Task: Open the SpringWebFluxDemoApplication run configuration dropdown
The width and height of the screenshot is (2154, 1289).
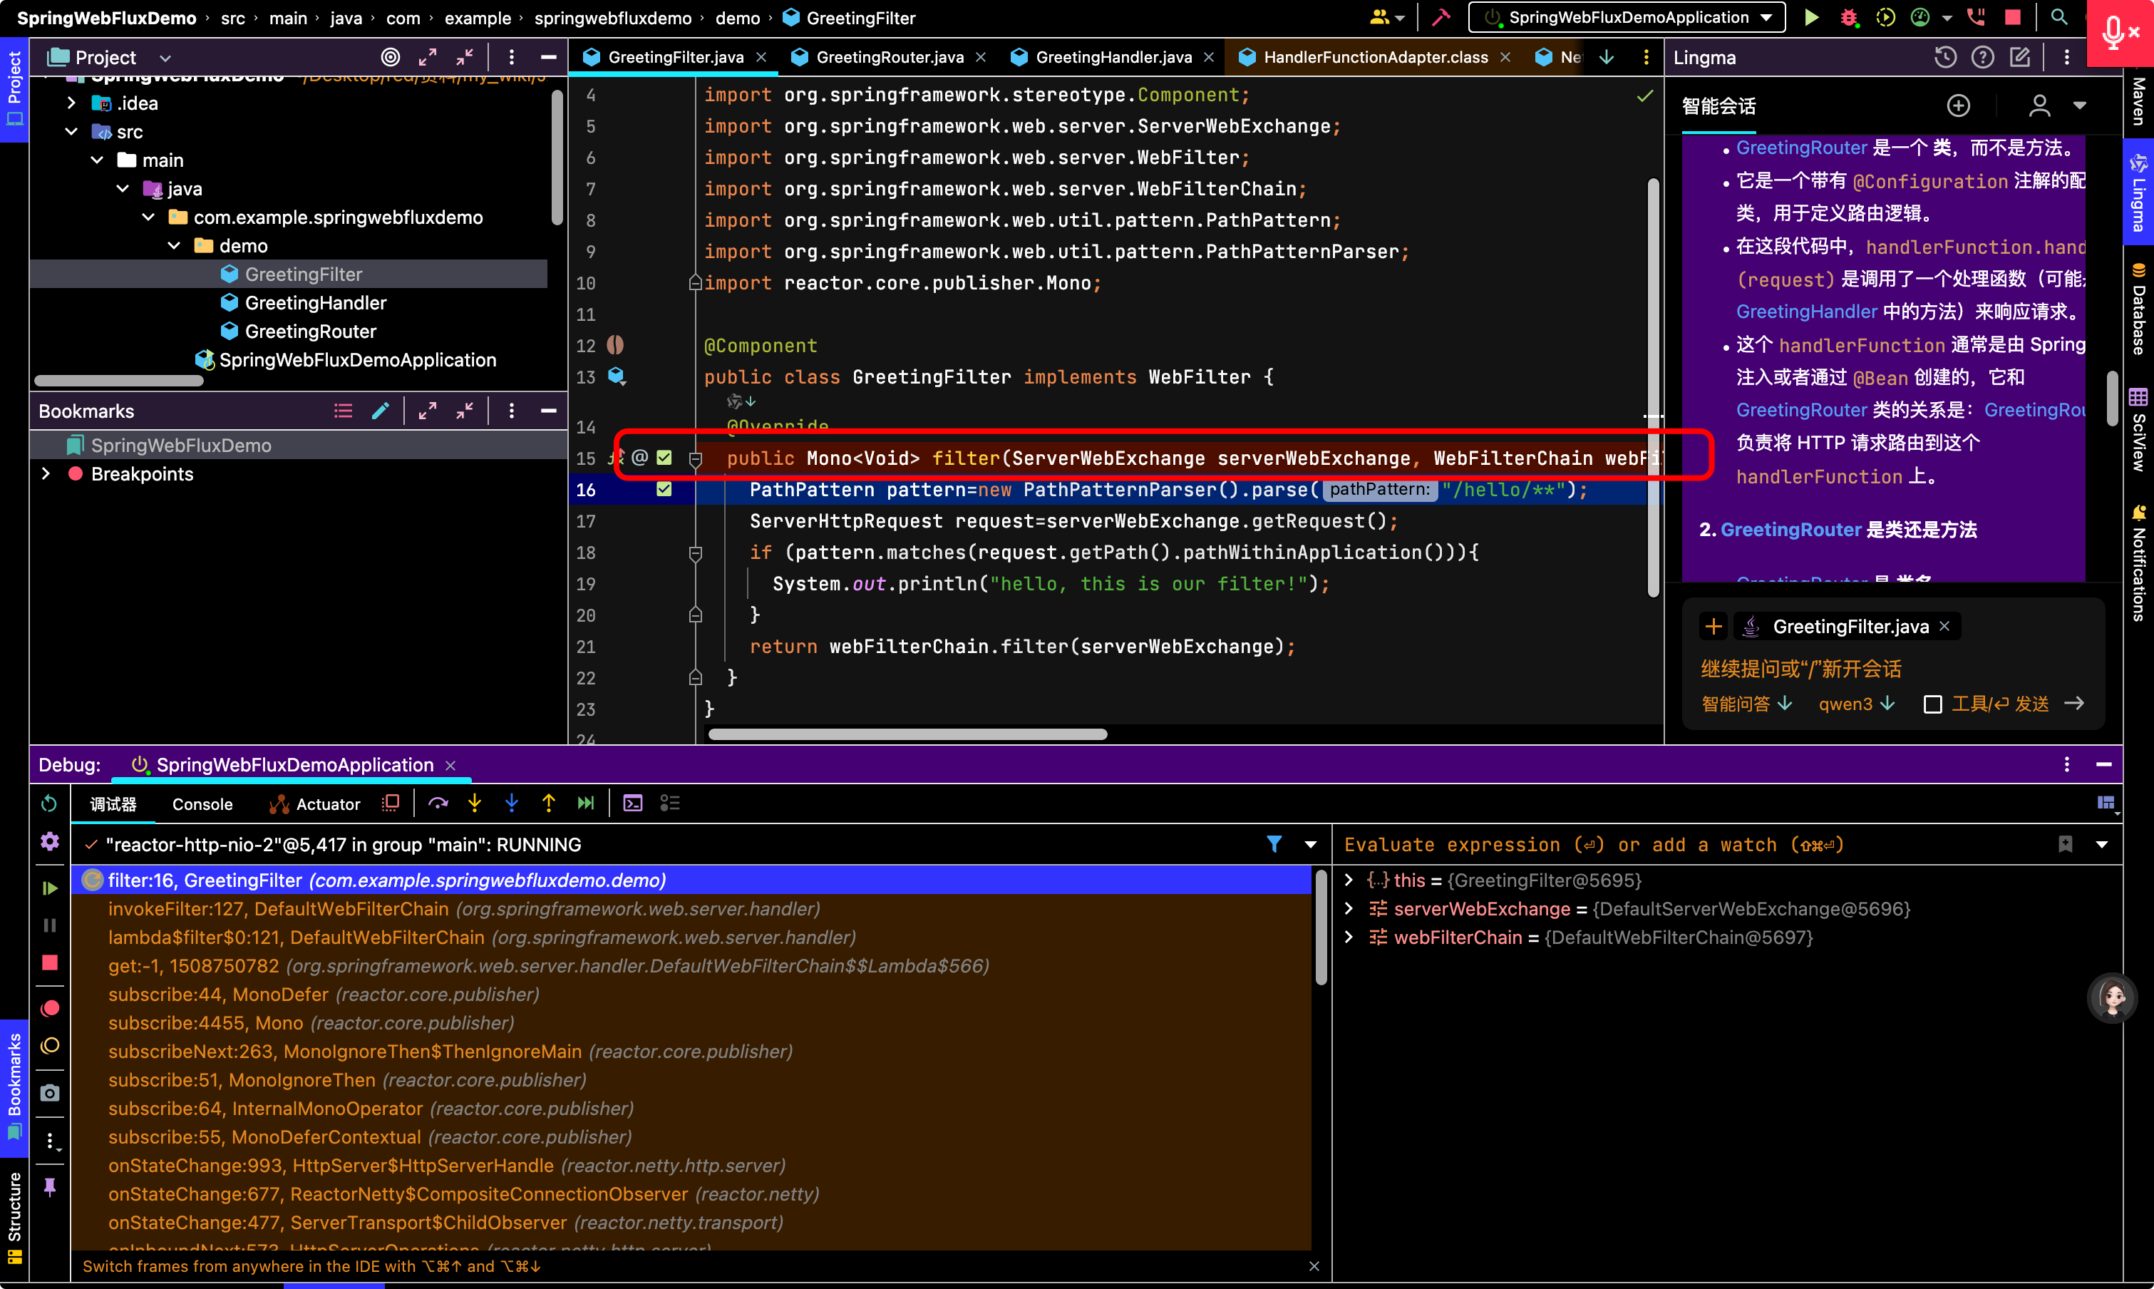Action: 1626,17
